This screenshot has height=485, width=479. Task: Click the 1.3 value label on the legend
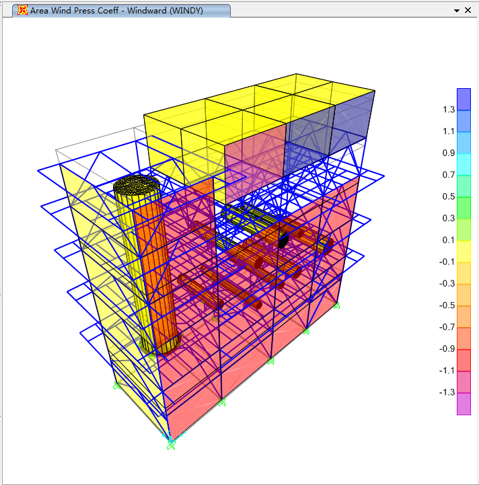[449, 110]
